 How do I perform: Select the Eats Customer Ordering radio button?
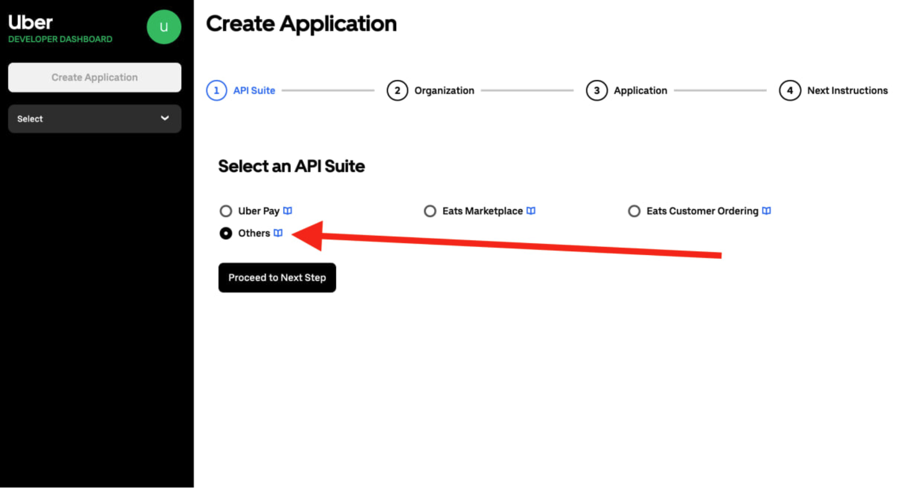634,211
